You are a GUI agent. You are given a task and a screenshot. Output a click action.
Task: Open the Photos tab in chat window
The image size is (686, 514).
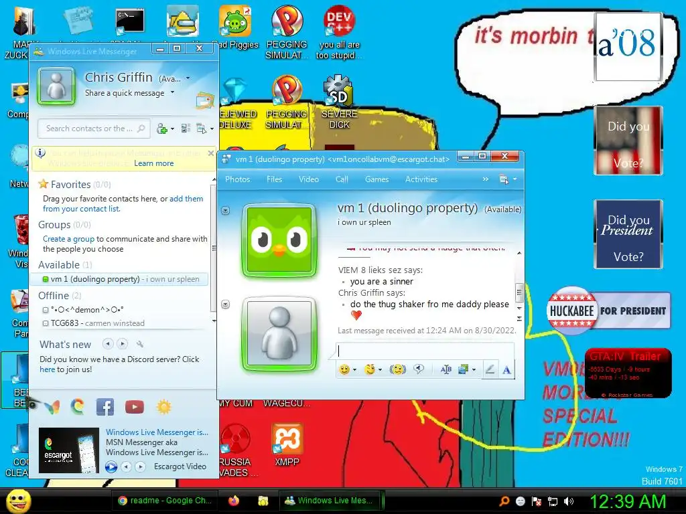(238, 179)
